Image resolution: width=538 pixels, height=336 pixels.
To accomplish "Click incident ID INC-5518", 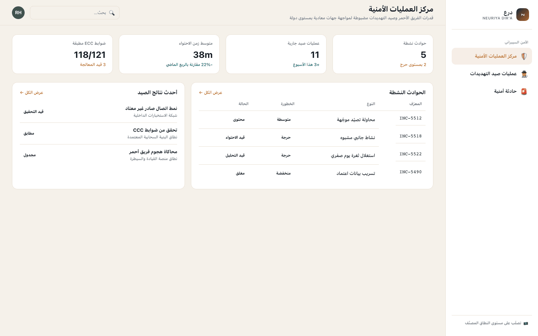I will click(x=411, y=136).
